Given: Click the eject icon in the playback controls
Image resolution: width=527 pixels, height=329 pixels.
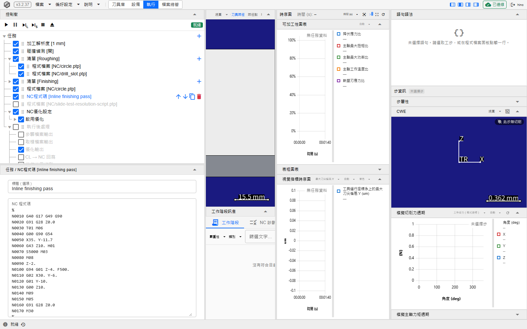Looking at the screenshot, I should click(52, 25).
